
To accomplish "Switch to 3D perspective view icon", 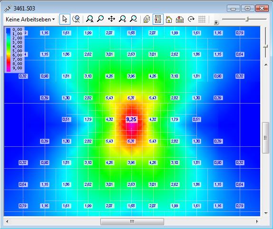I will [x=147, y=19].
